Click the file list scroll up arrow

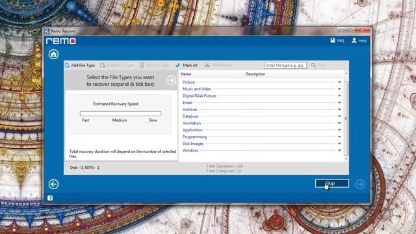346,73
